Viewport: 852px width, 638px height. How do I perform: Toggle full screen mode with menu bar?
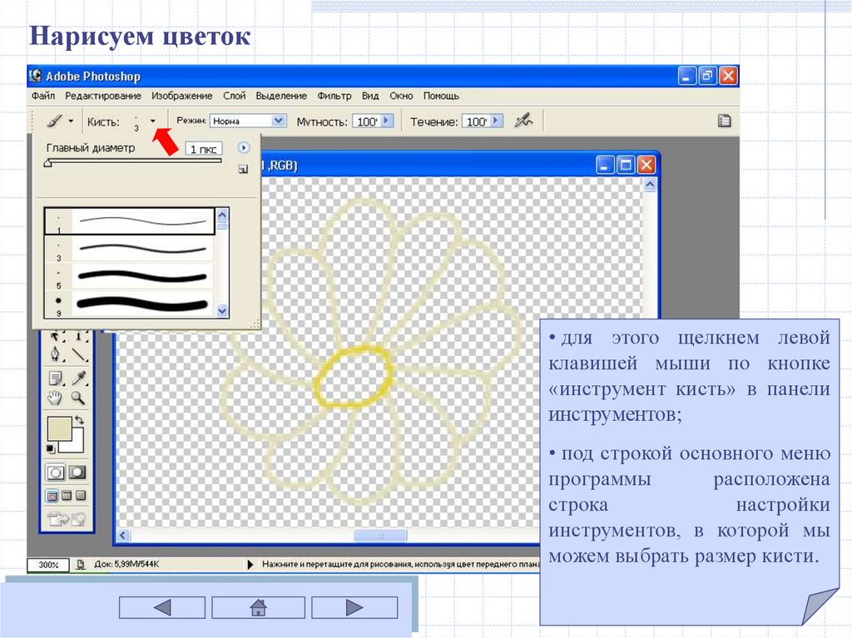point(67,496)
